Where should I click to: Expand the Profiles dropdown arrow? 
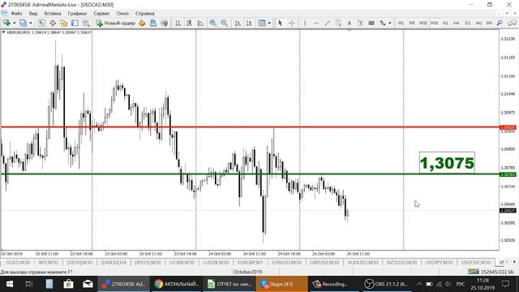coord(31,23)
